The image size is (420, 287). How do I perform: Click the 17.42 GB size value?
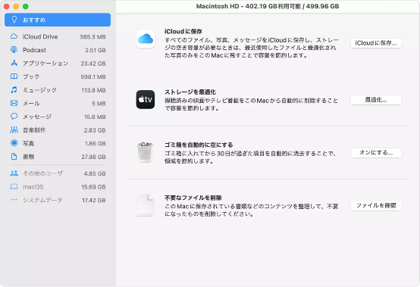tap(94, 200)
